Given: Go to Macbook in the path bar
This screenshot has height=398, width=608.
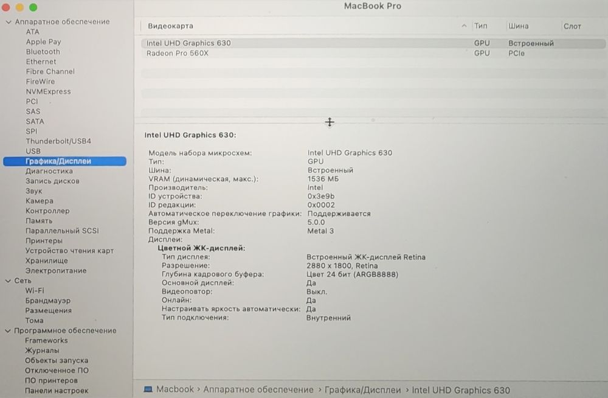Looking at the screenshot, I should pyautogui.click(x=175, y=389).
